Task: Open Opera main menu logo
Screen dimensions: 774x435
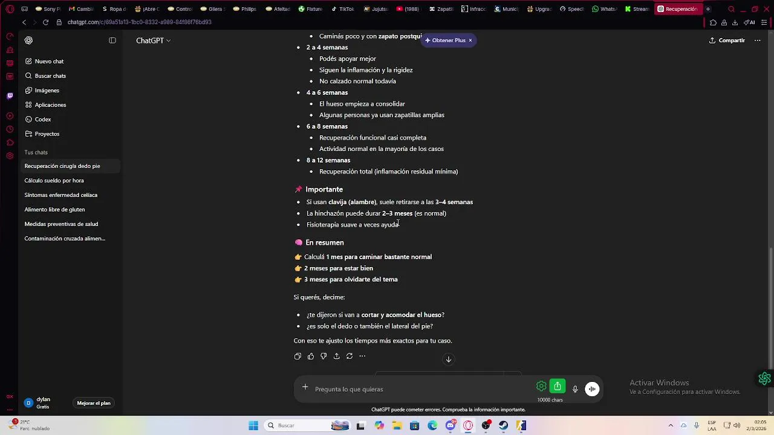Action: 10,9
